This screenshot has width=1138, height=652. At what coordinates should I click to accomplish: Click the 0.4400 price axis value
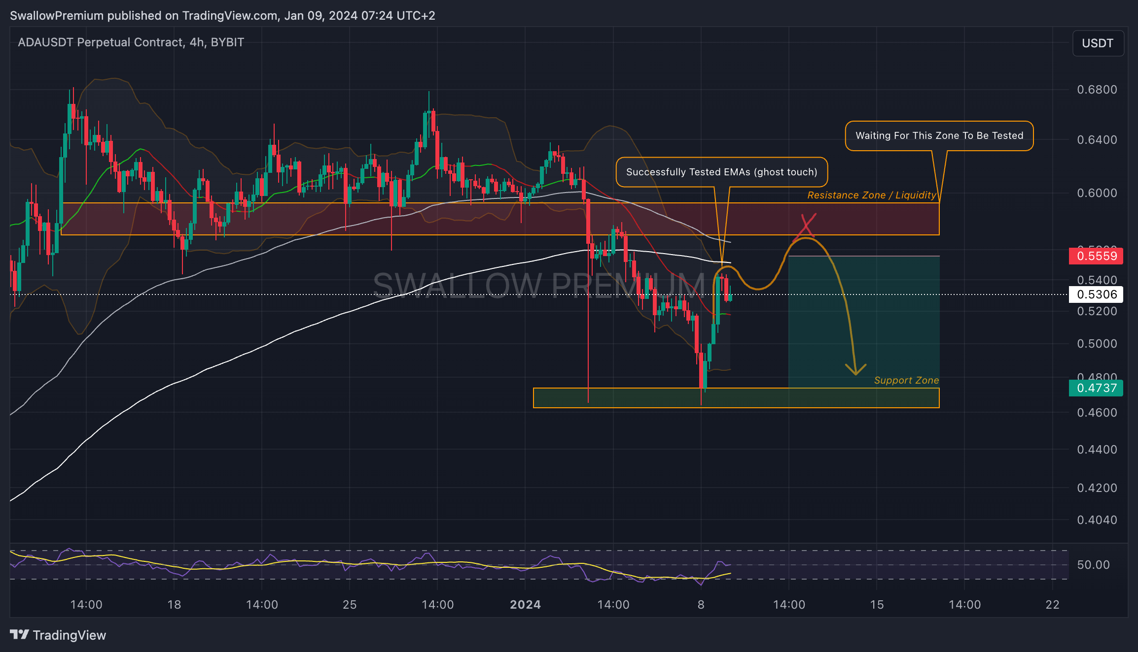click(x=1097, y=450)
